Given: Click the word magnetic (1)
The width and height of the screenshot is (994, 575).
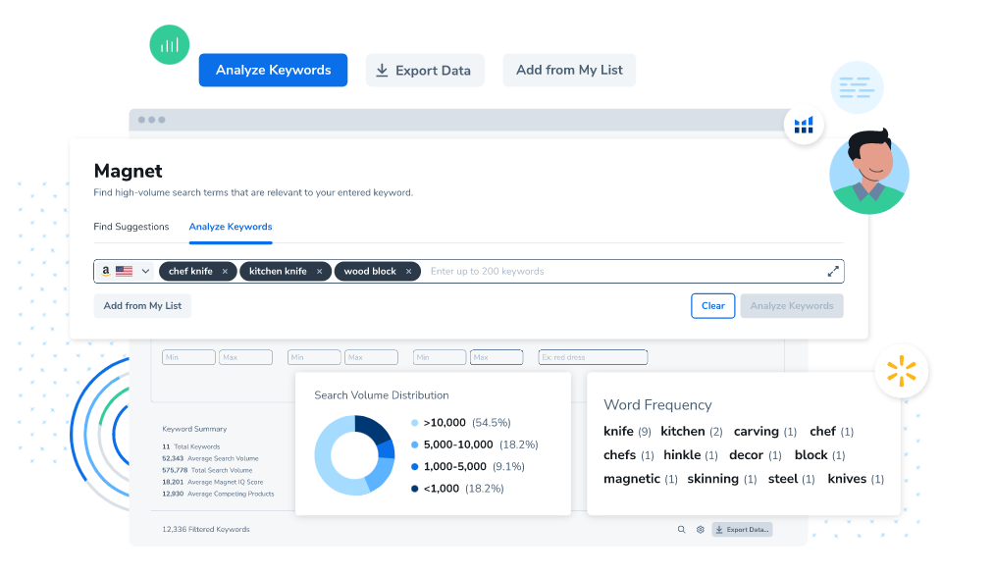Looking at the screenshot, I should coord(641,479).
